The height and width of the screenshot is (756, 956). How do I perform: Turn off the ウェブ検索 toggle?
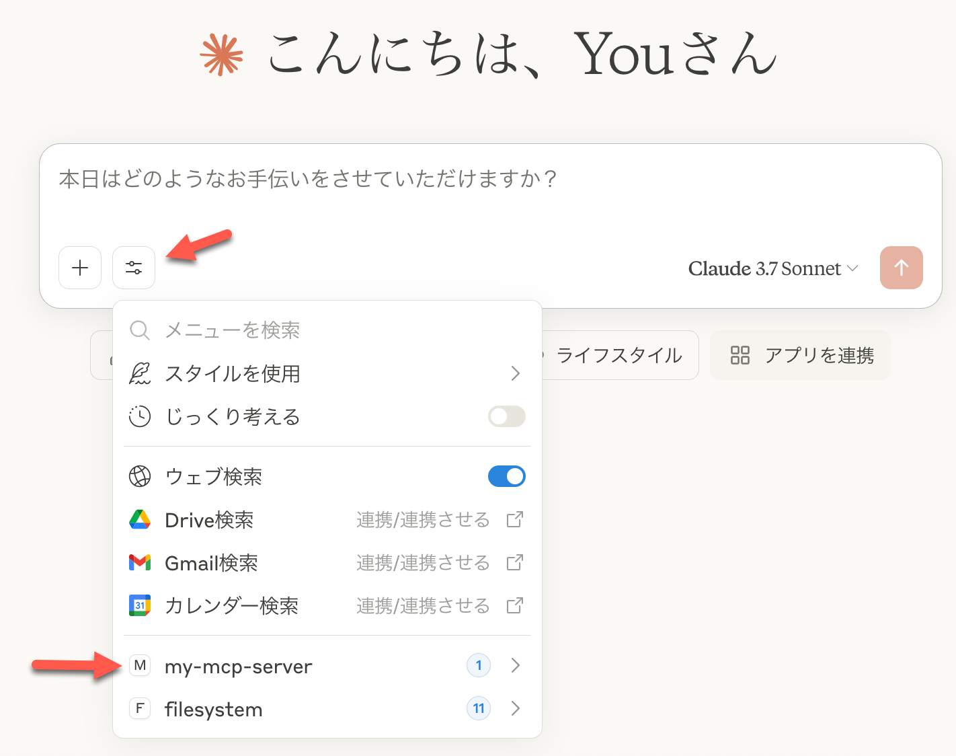click(507, 476)
